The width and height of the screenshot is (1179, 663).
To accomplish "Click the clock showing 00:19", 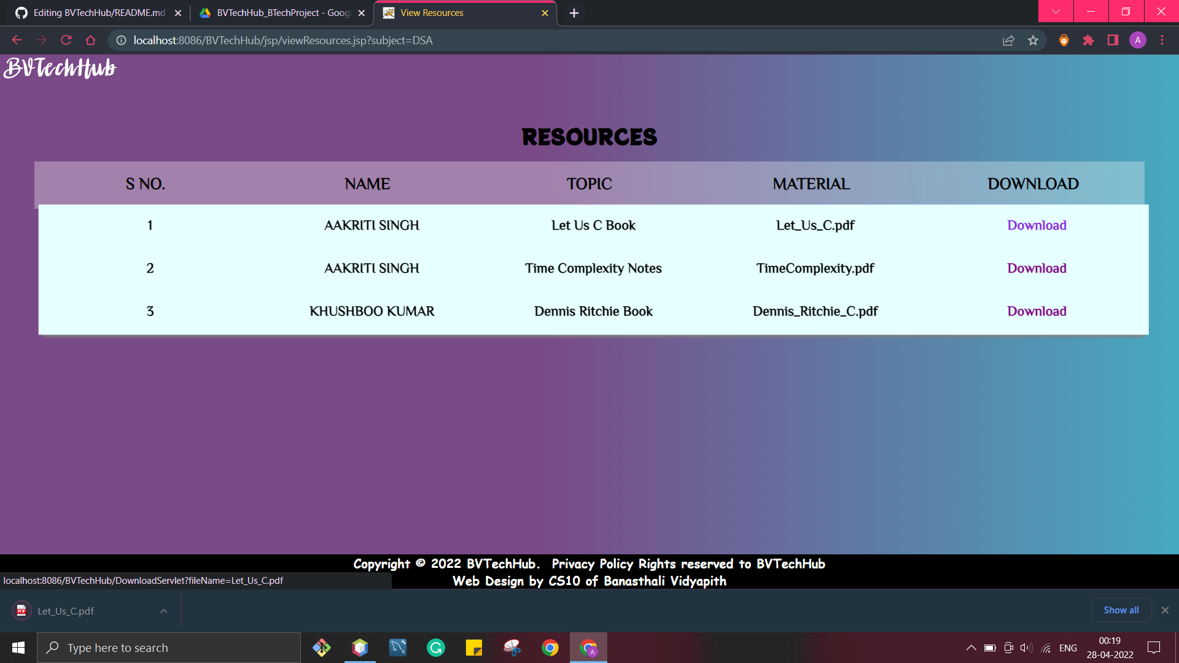I will (x=1110, y=641).
